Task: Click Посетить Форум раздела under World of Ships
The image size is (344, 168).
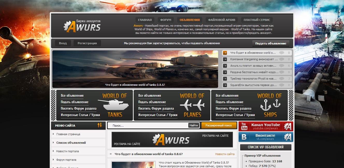Action: click(x=233, y=108)
